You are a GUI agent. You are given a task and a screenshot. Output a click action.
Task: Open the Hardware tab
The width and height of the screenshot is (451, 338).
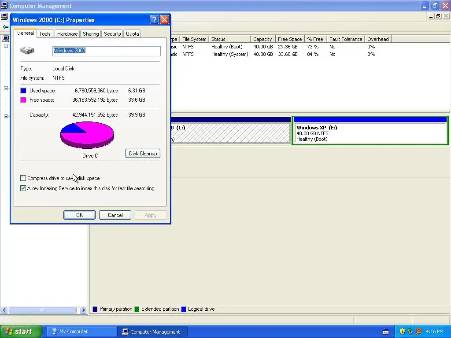(x=67, y=33)
